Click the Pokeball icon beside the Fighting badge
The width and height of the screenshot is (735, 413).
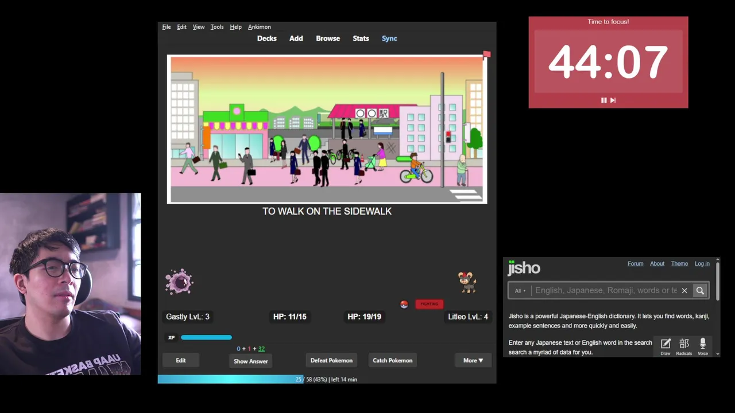click(x=404, y=305)
